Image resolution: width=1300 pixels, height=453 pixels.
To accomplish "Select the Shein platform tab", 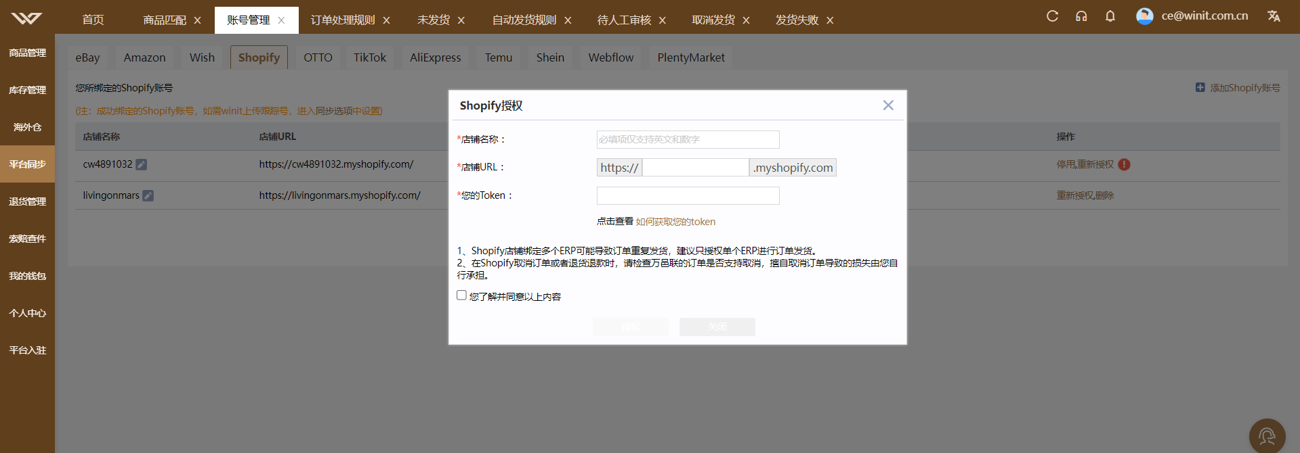I will pos(550,57).
